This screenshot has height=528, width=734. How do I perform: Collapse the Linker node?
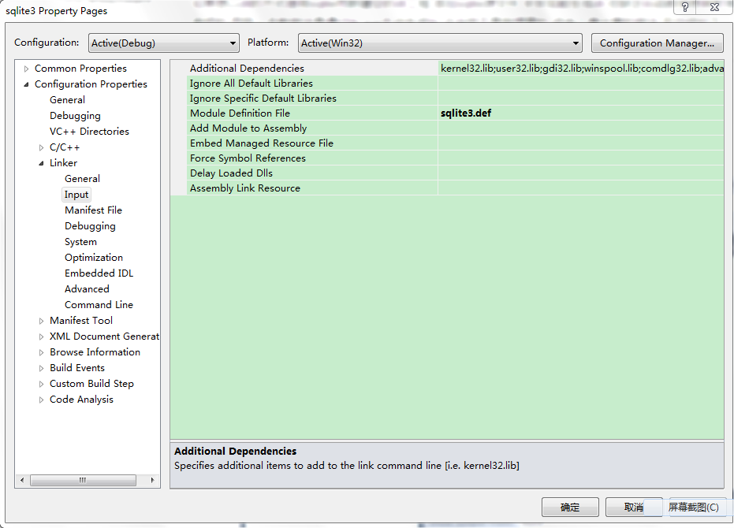[41, 163]
